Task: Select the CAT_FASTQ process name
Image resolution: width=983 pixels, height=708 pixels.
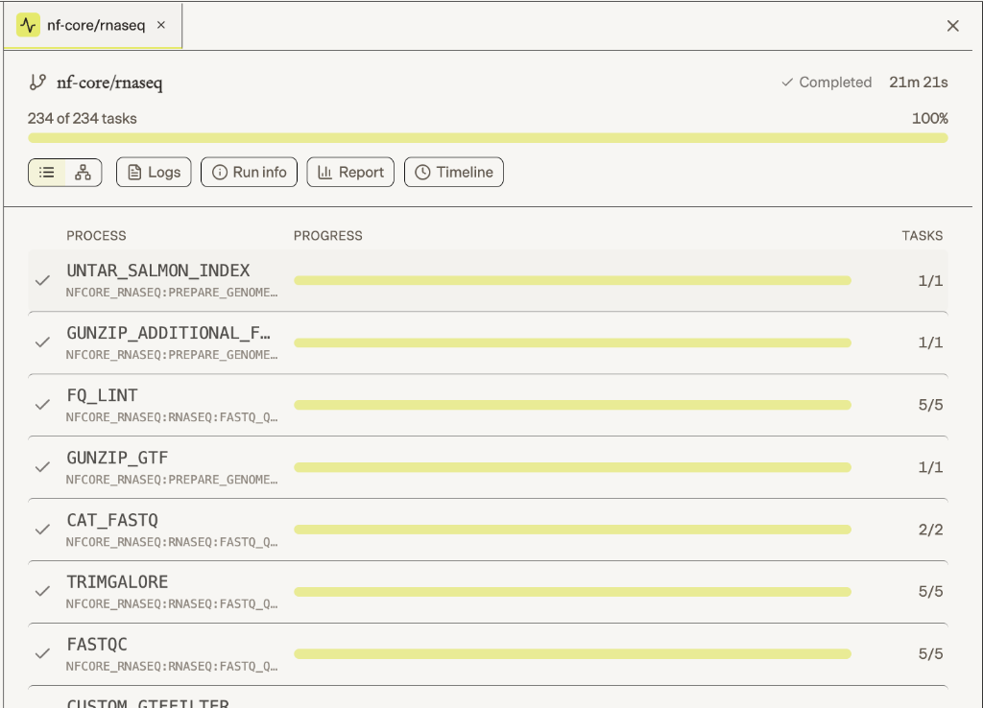Action: [112, 520]
